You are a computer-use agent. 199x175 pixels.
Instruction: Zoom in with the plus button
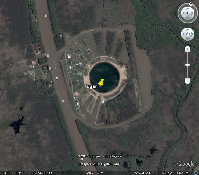(x=187, y=49)
